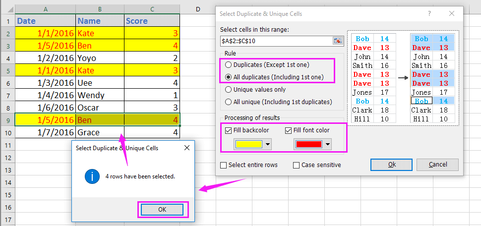Select column D header
Viewport: 481px width, 226px height.
pos(198,9)
